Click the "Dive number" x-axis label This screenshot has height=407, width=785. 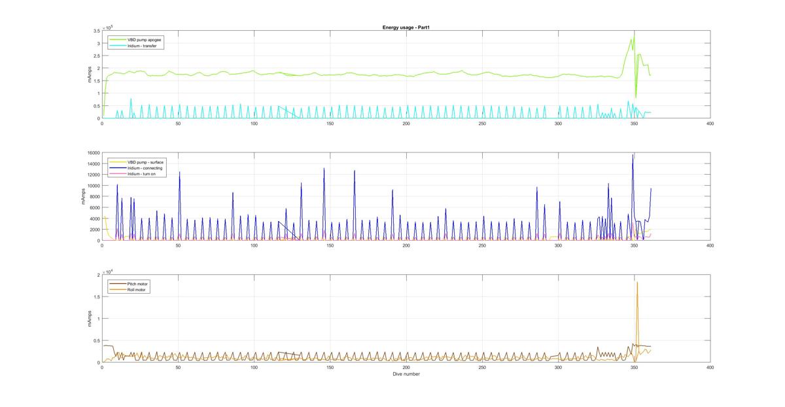tap(406, 375)
